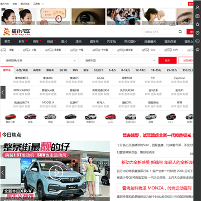The height and width of the screenshot is (201, 201).
Task: Select the MPV body type icon
Action: (168, 50)
